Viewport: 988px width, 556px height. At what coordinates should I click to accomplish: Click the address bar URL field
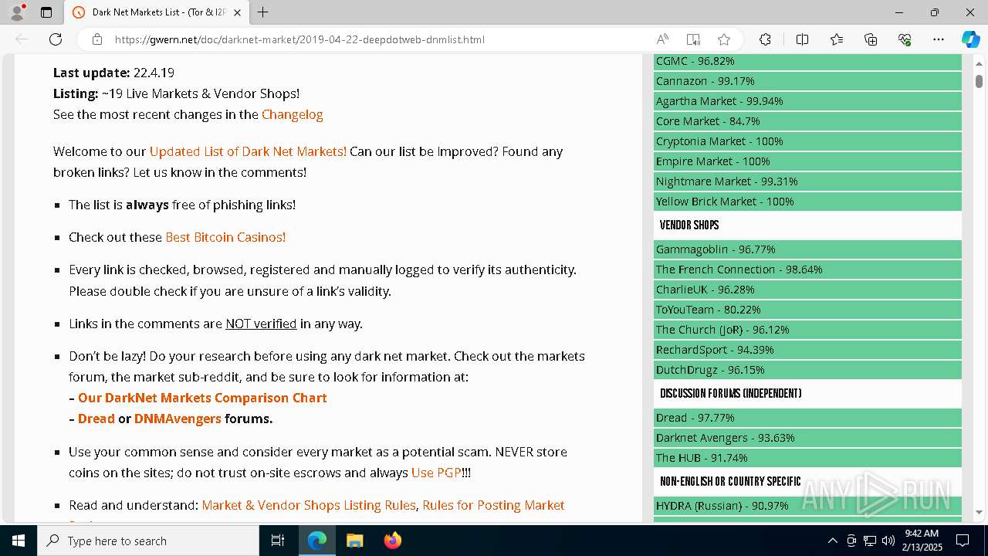pos(299,39)
